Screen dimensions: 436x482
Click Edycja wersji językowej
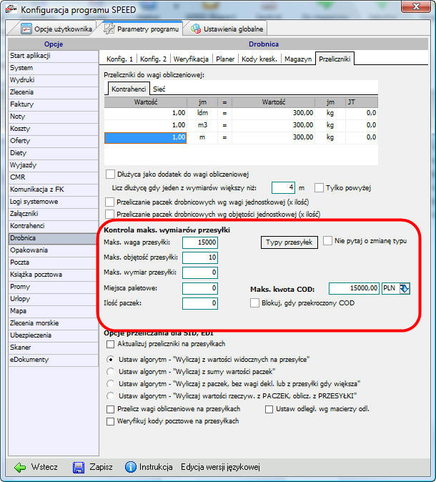pyautogui.click(x=220, y=467)
